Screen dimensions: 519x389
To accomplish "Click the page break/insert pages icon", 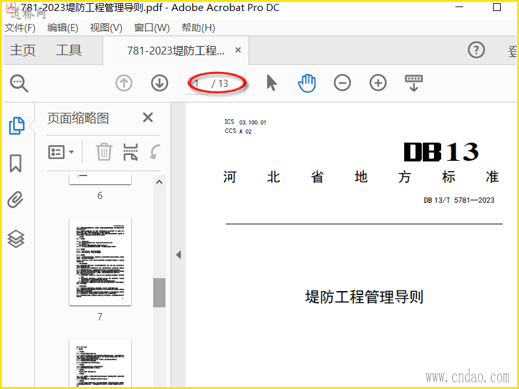I will pyautogui.click(x=130, y=152).
